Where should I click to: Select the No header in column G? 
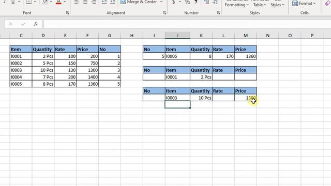(x=110, y=50)
